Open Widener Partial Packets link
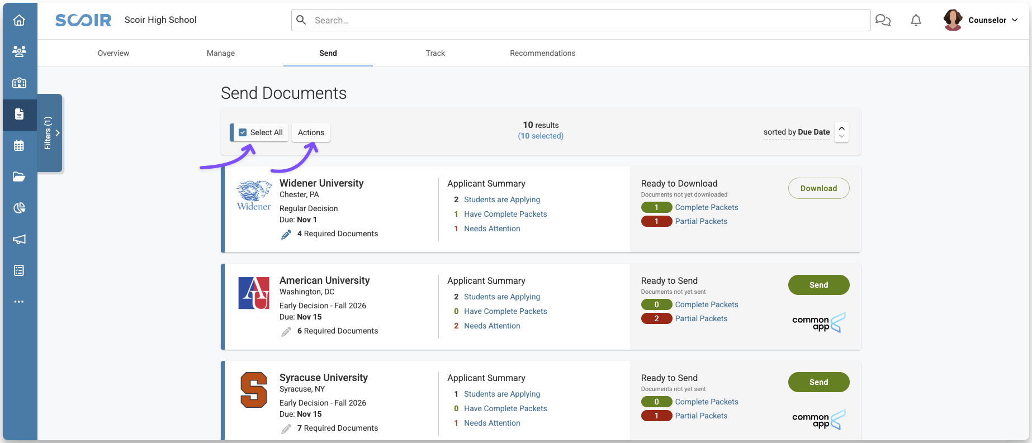This screenshot has height=443, width=1032. 701,221
